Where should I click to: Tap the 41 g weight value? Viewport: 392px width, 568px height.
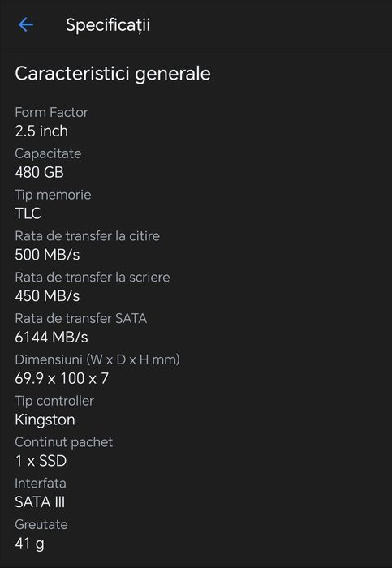coord(30,544)
